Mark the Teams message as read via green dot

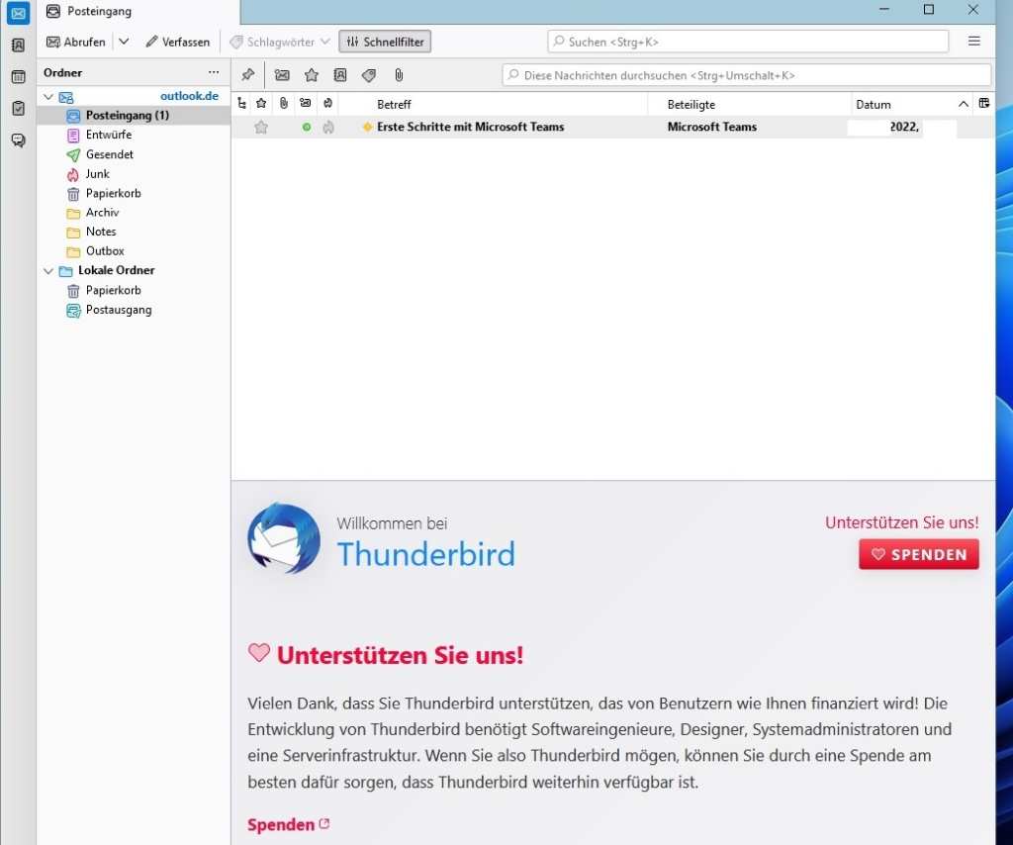[x=307, y=128]
